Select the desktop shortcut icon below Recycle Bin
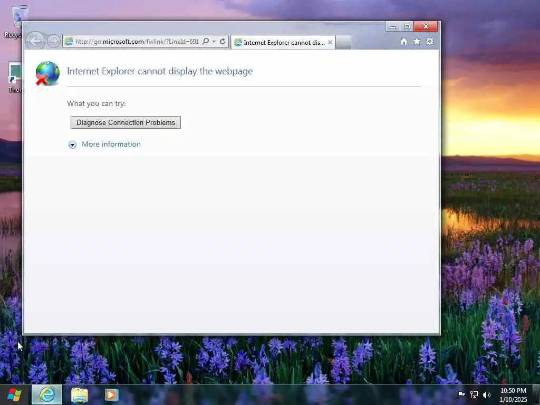 pos(15,77)
